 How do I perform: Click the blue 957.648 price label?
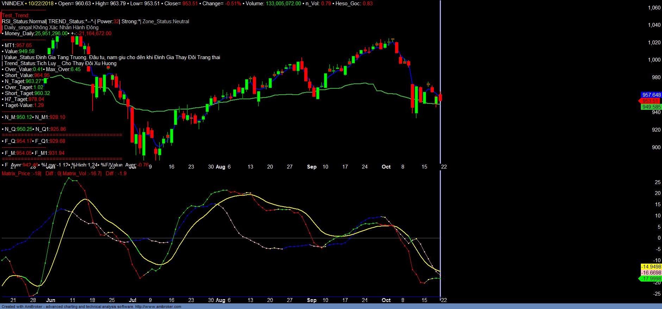pyautogui.click(x=651, y=95)
